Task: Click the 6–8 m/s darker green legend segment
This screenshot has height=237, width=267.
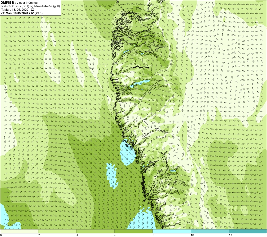Action: click(133, 231)
